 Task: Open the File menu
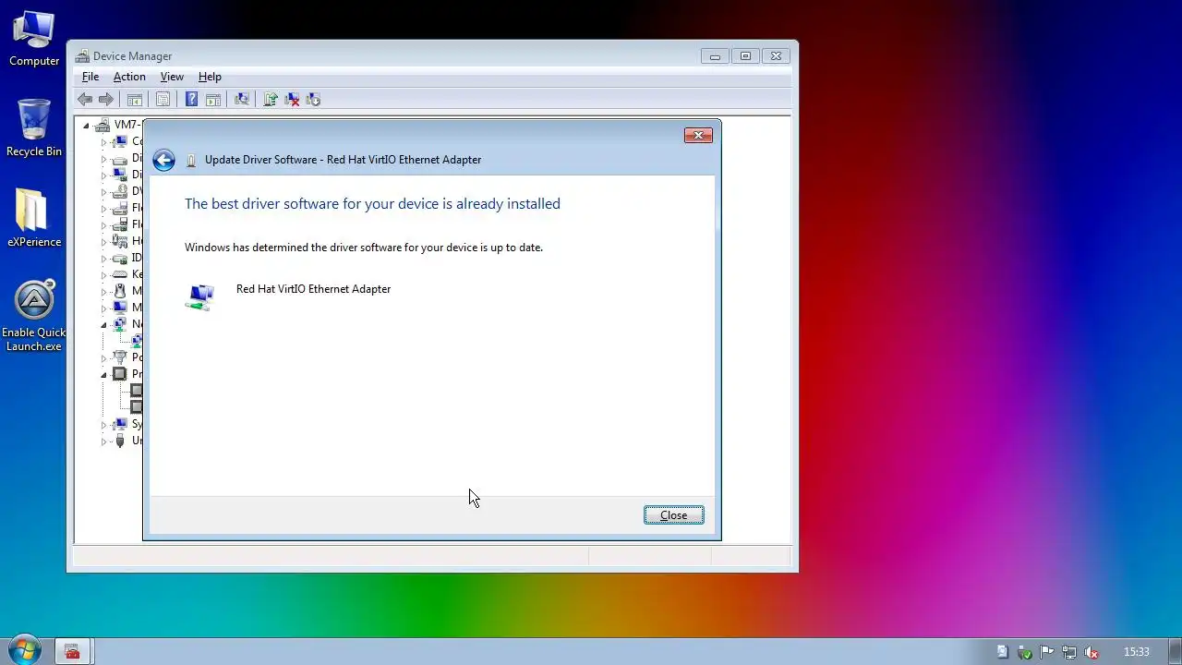[90, 77]
